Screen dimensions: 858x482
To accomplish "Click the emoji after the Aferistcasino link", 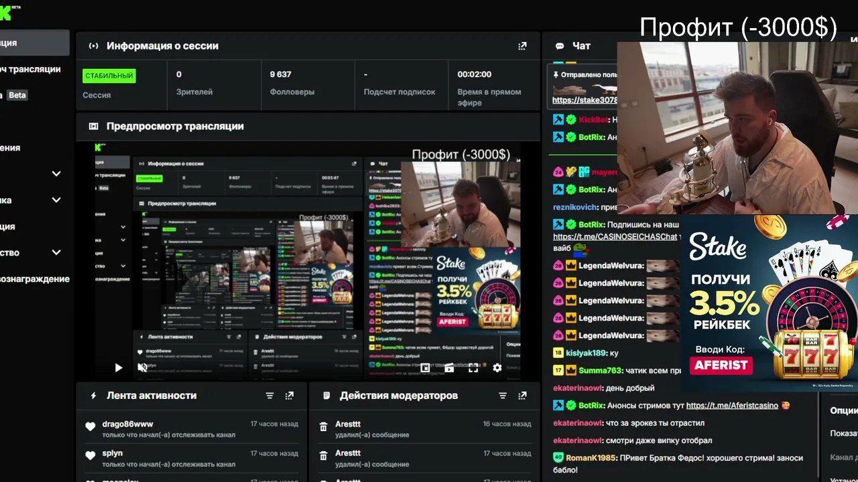I will (786, 405).
